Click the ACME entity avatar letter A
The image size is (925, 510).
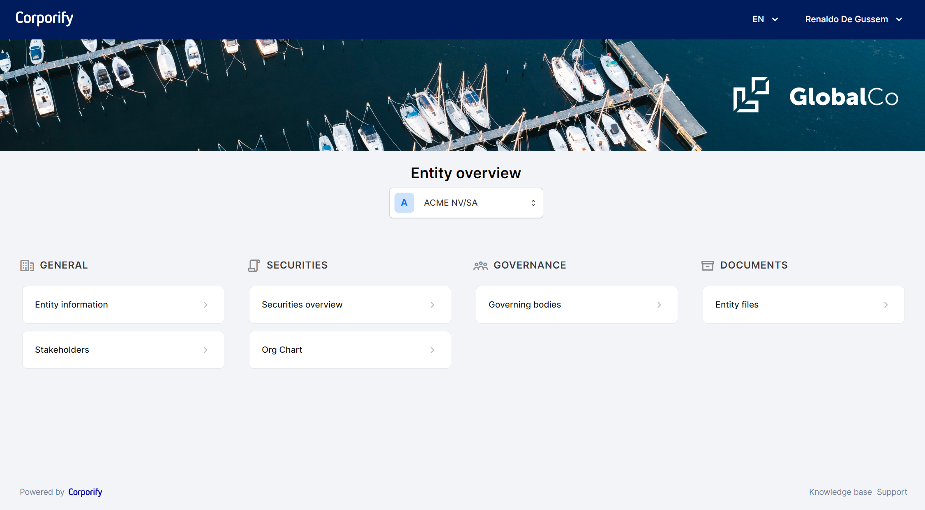coord(404,202)
